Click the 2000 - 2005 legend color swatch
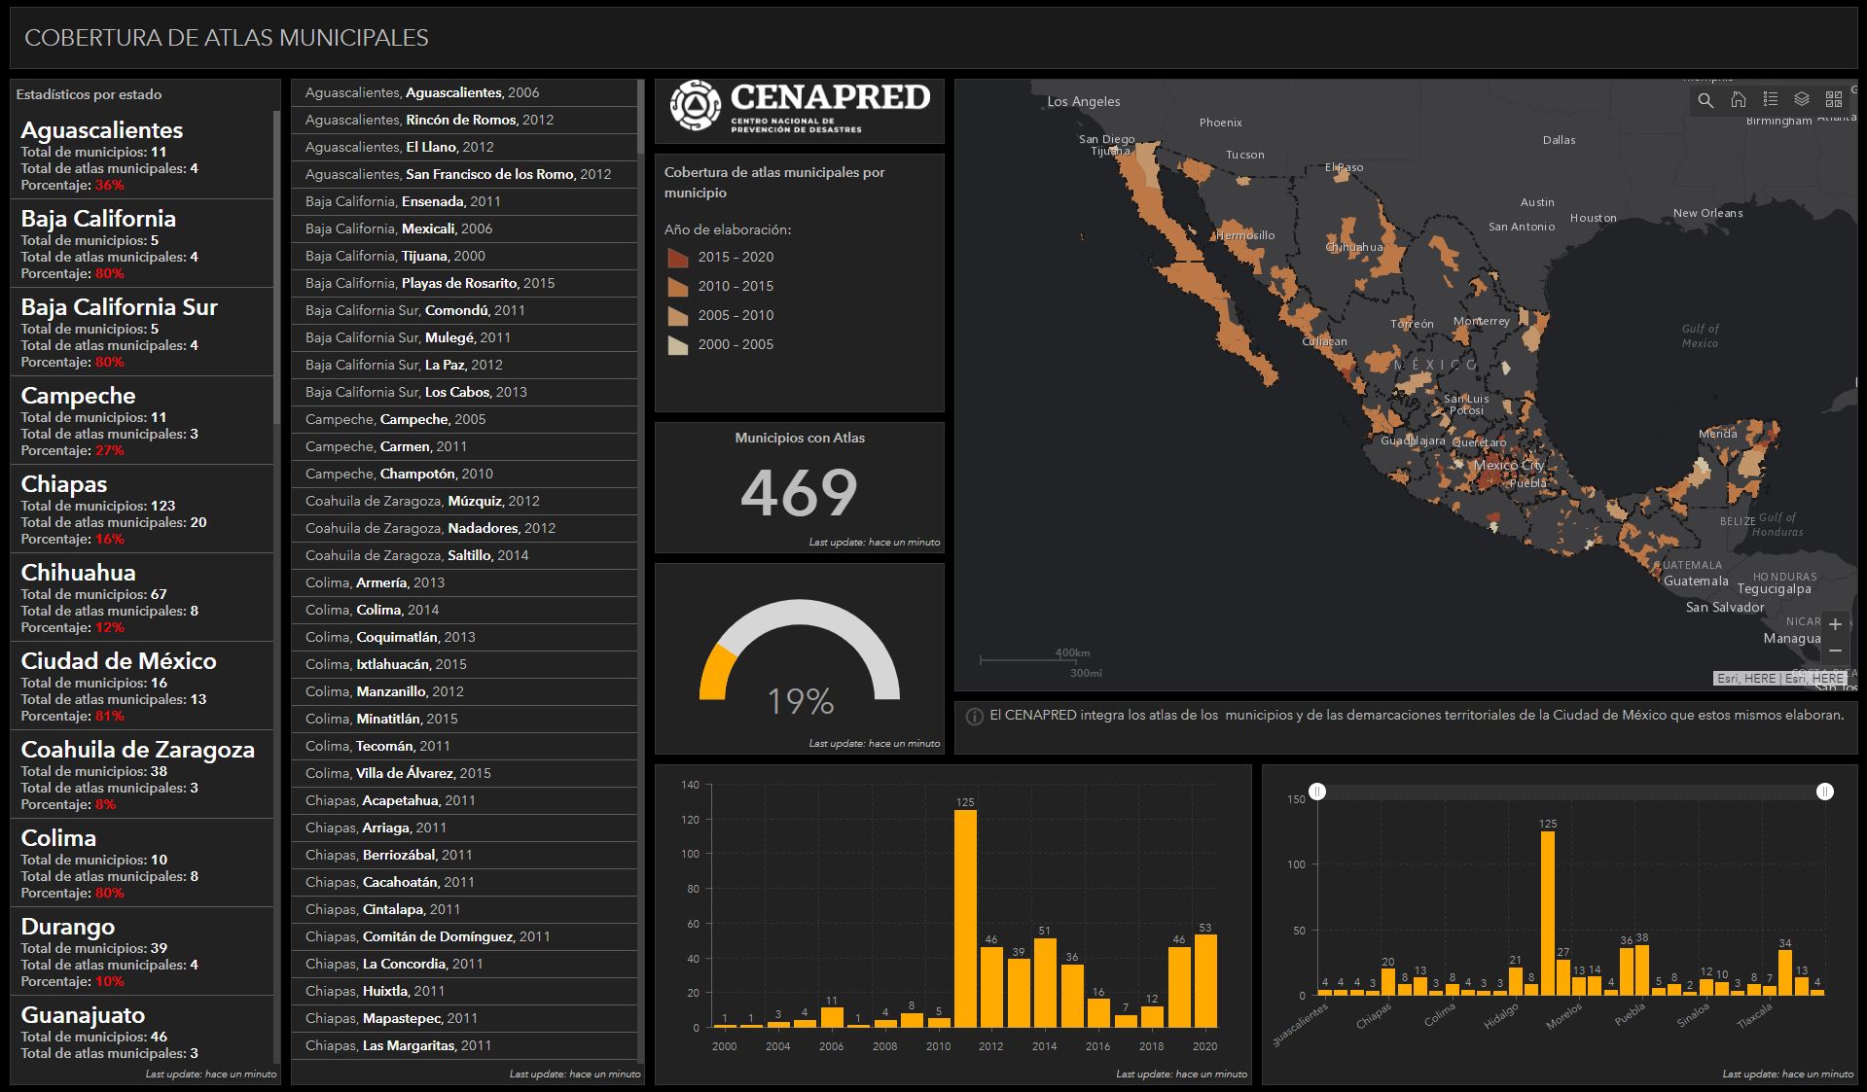 tap(677, 345)
